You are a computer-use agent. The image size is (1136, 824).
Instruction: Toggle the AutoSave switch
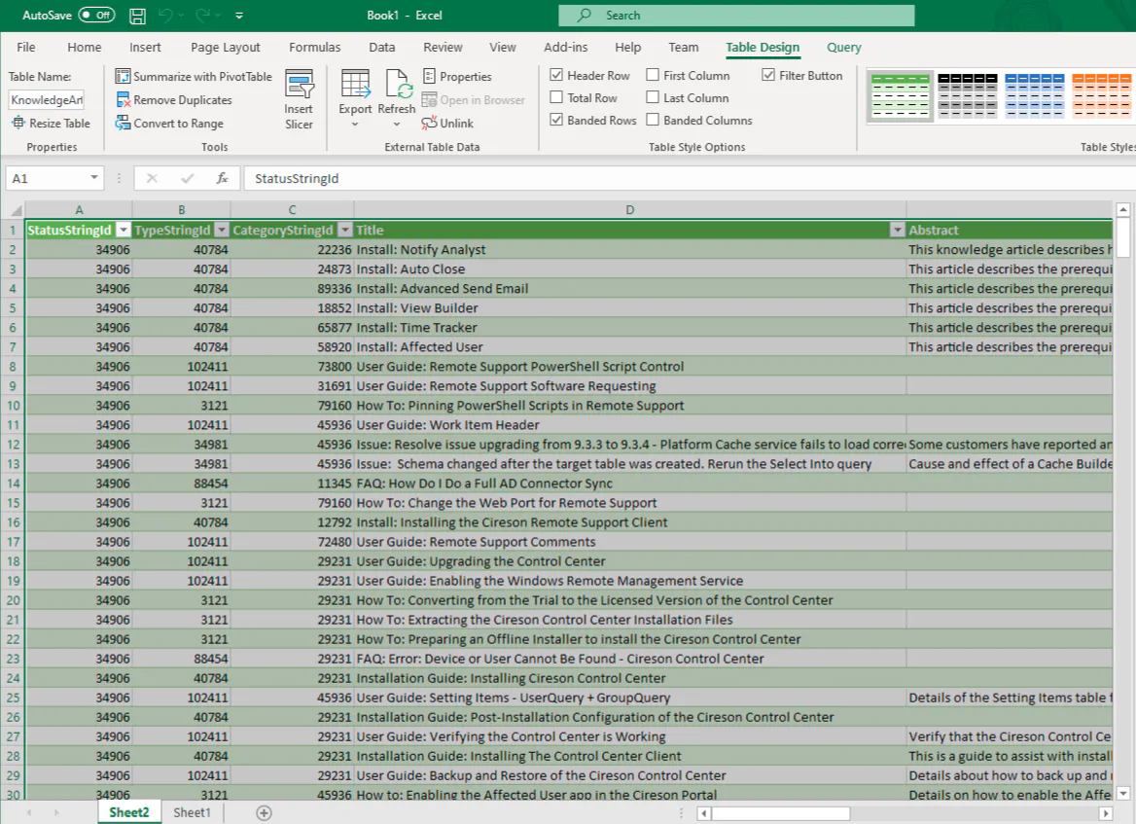coord(95,16)
